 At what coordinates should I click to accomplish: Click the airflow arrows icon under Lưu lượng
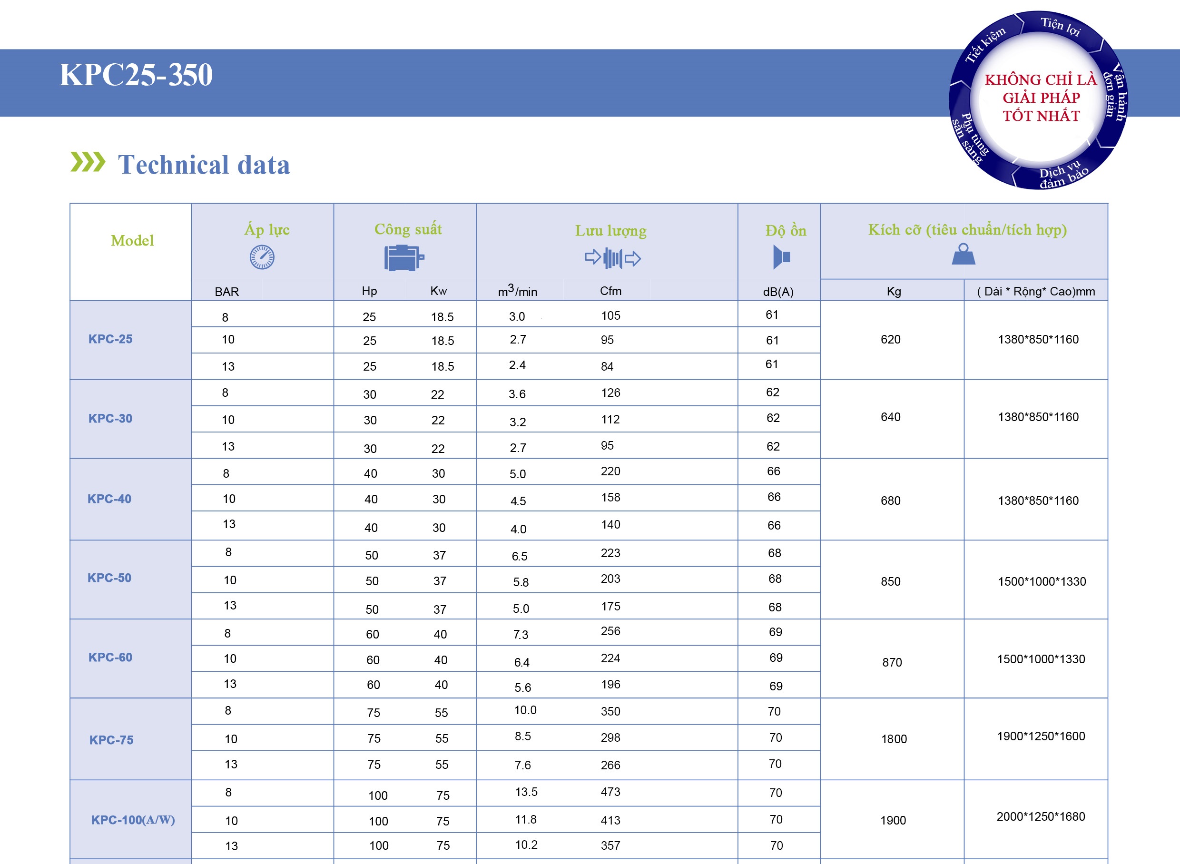[612, 258]
